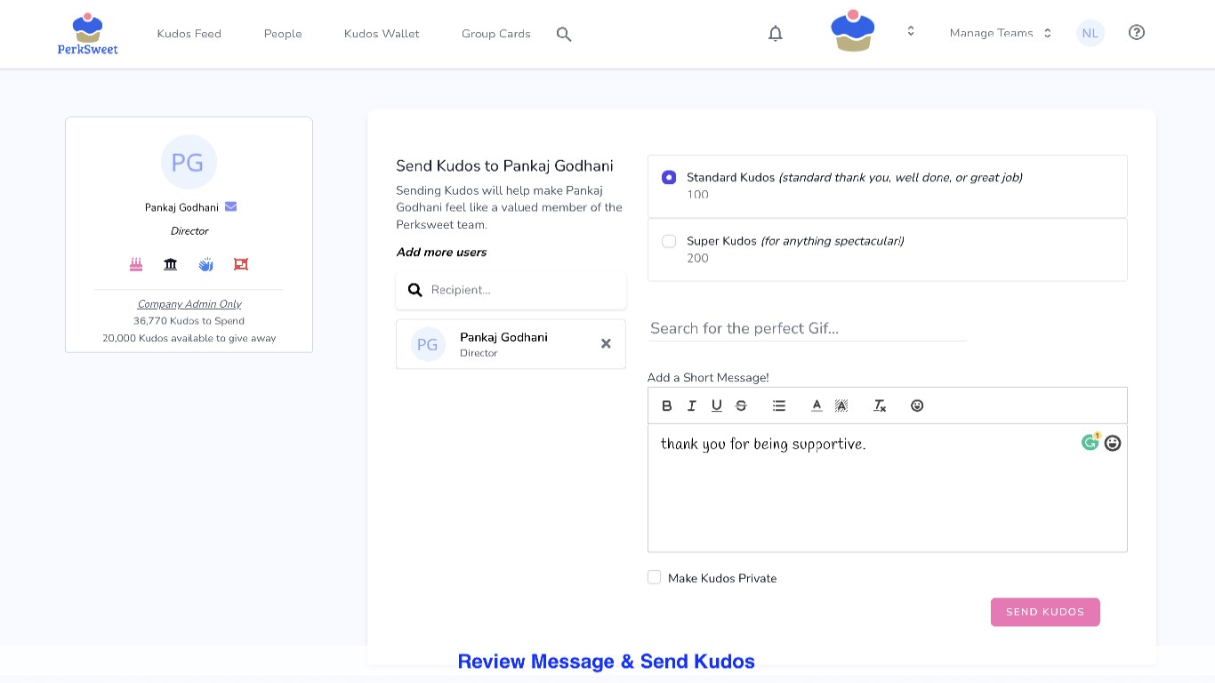The width and height of the screenshot is (1215, 683).
Task: Select the Super Kudos option
Action: (x=669, y=241)
